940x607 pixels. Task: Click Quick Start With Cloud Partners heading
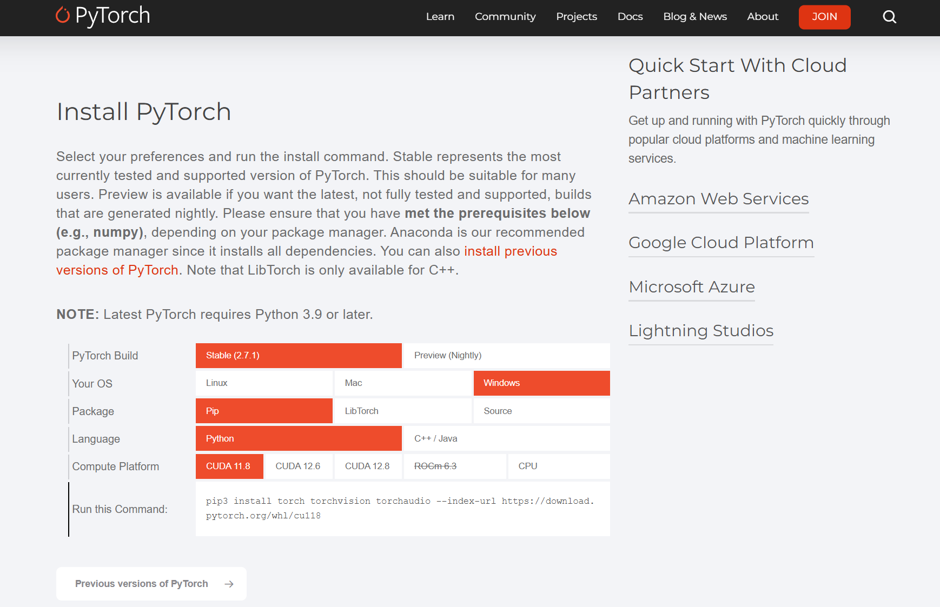pos(737,79)
